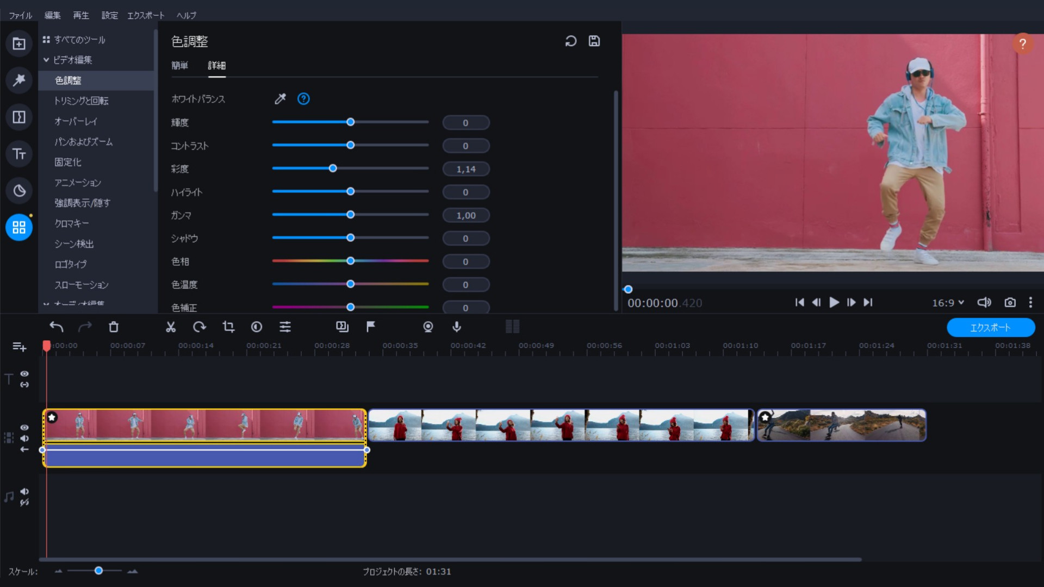The width and height of the screenshot is (1044, 587).
Task: Mute the video track speaker icon
Action: (24, 439)
